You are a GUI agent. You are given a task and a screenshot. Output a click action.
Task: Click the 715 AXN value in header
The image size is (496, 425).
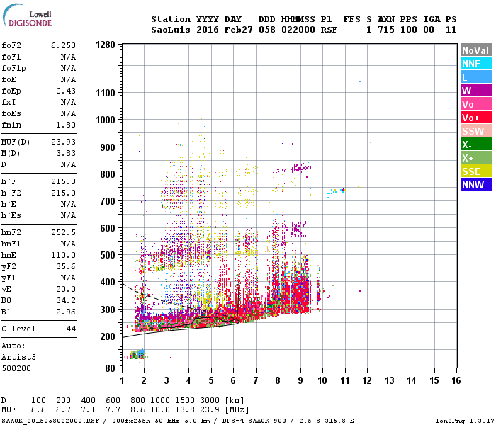coord(386,30)
